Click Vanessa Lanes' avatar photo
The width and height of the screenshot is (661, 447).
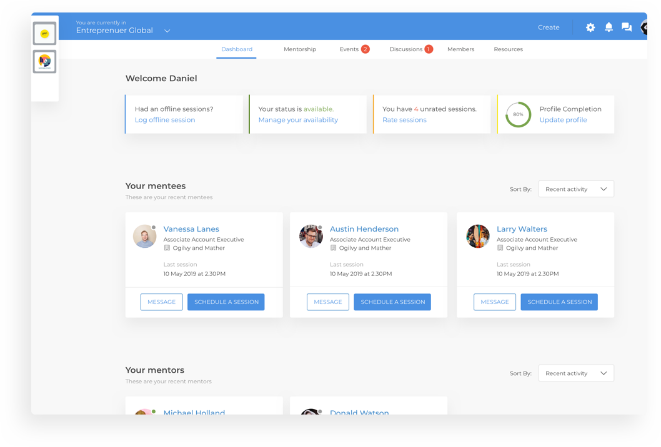pos(144,237)
